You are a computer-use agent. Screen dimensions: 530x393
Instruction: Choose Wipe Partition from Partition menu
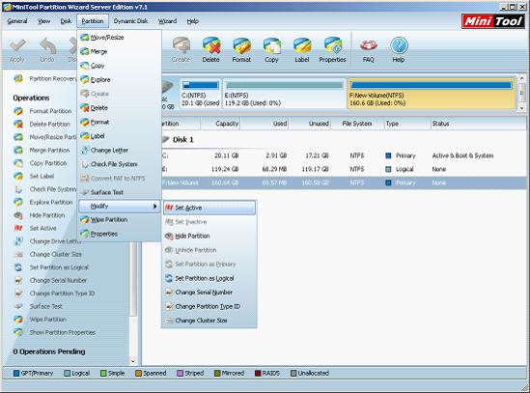pos(120,220)
